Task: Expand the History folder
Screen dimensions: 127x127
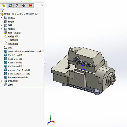Action: click(x=2, y=18)
